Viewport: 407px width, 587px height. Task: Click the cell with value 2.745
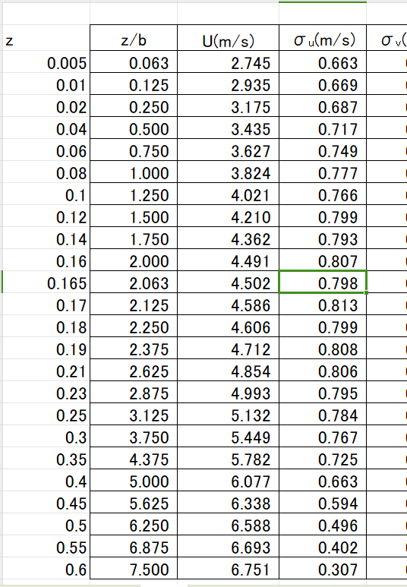click(228, 62)
